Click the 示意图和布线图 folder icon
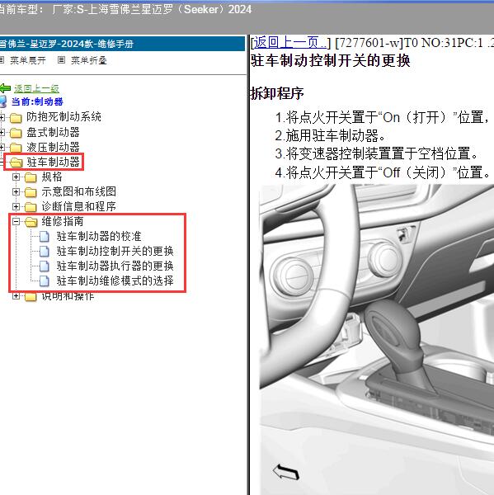 (x=31, y=192)
